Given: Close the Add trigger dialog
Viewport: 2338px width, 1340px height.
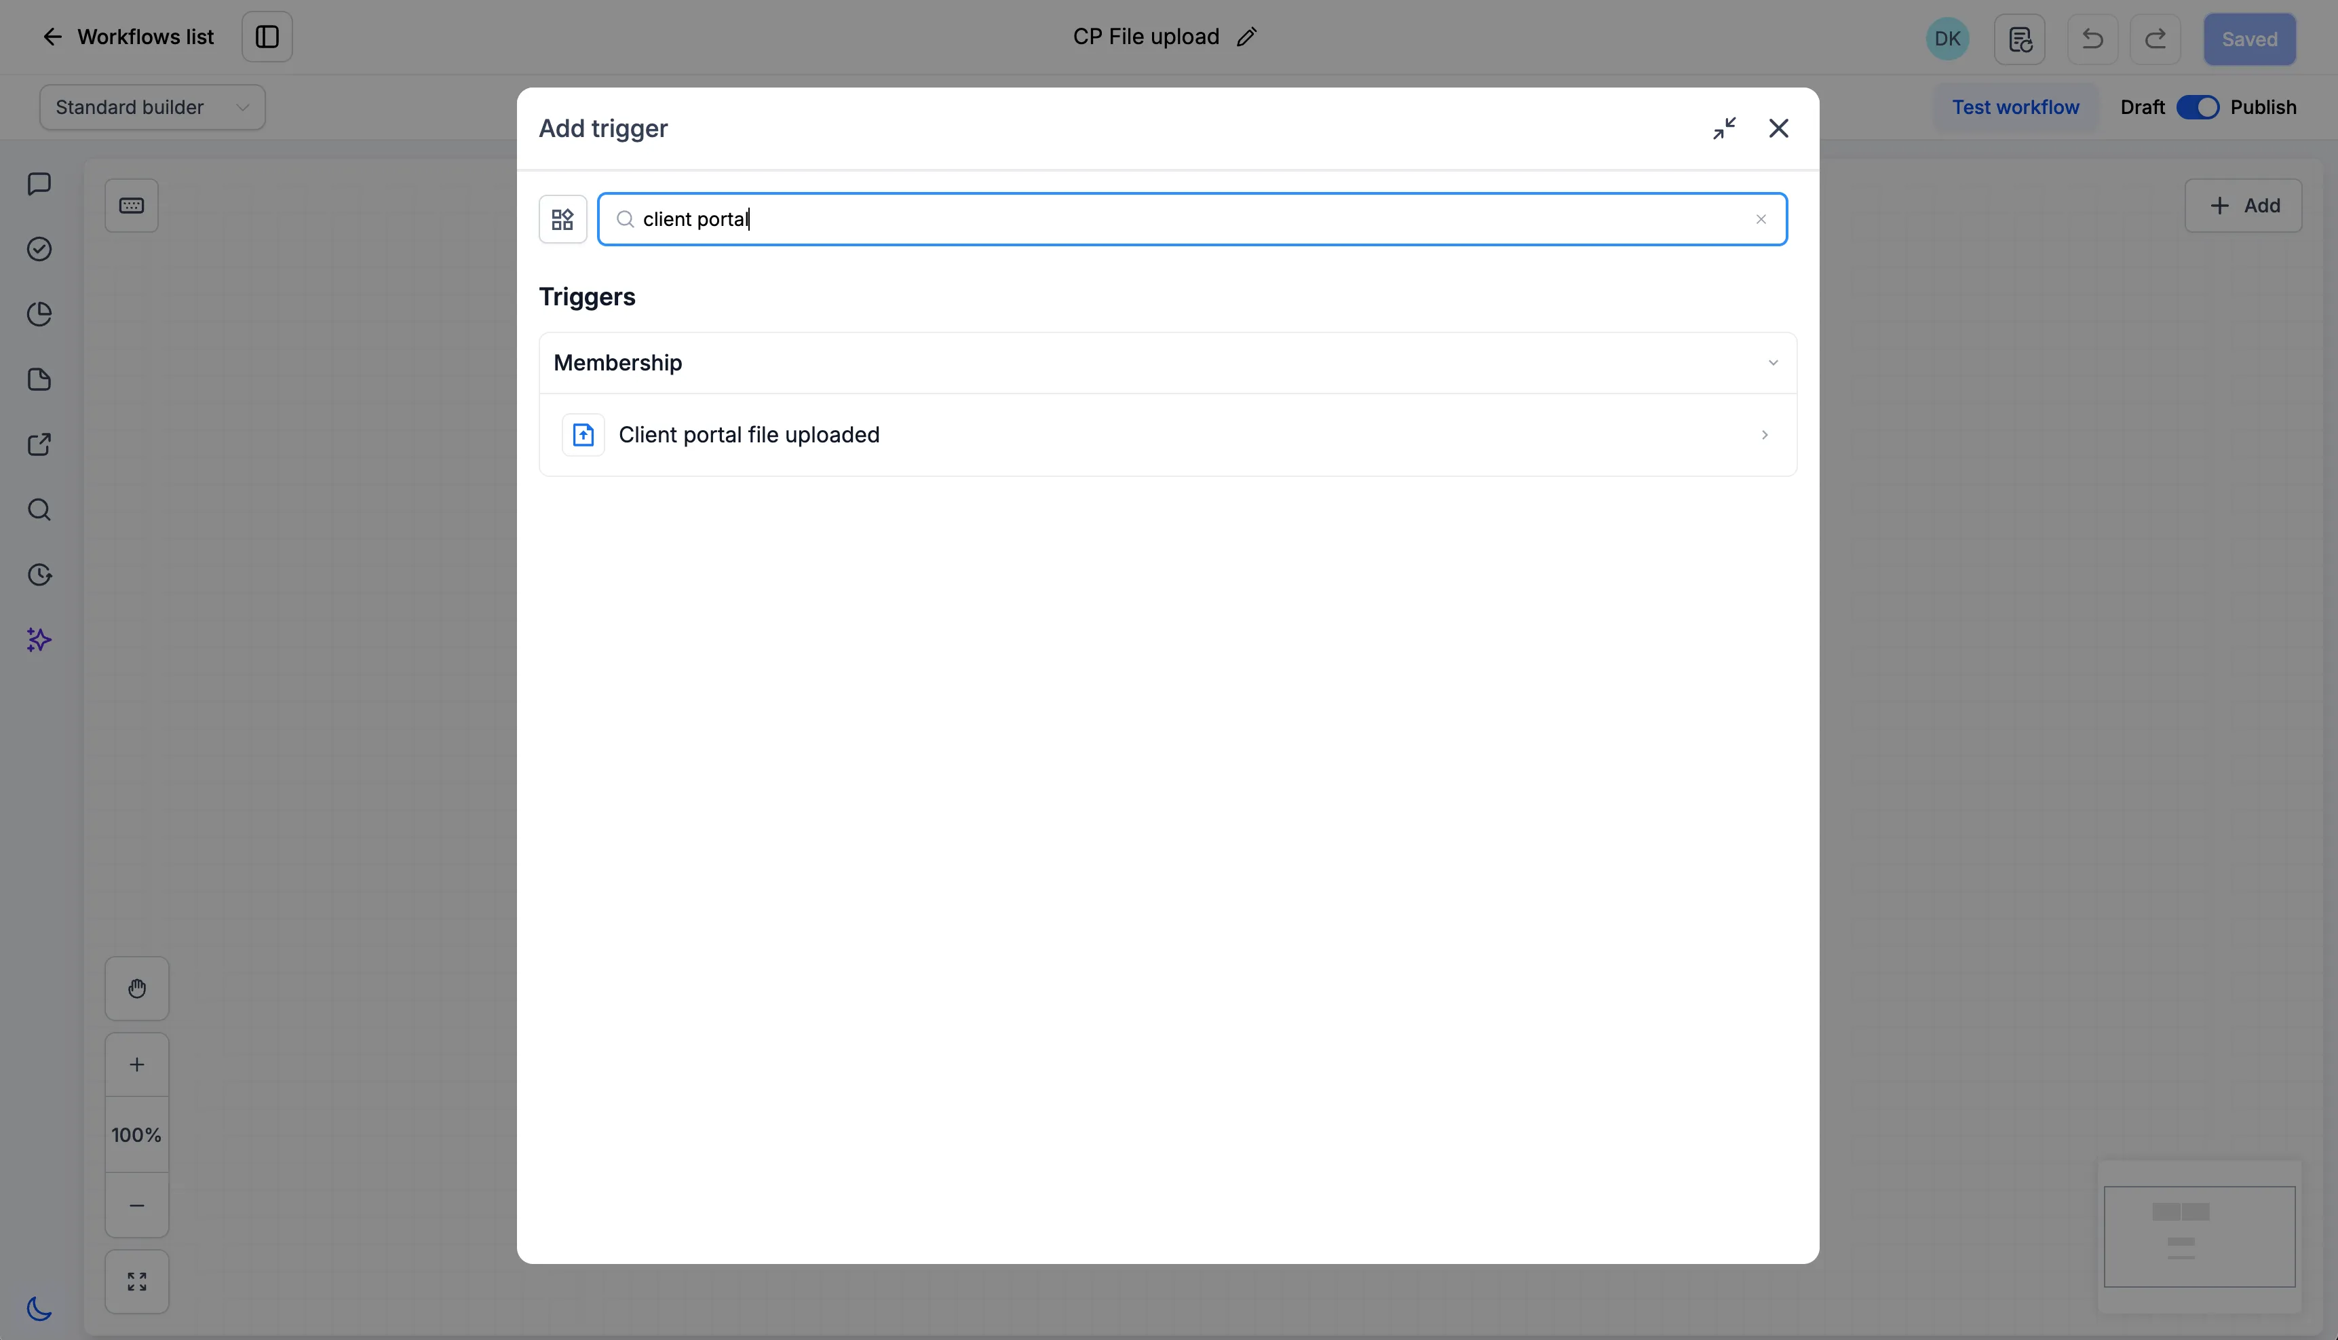Looking at the screenshot, I should click(x=1778, y=128).
